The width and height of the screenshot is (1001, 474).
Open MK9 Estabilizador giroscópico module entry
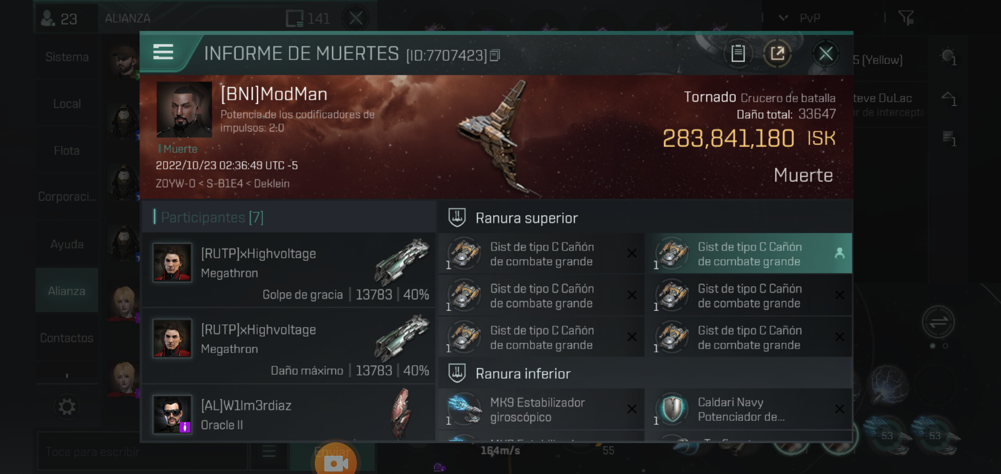click(541, 409)
